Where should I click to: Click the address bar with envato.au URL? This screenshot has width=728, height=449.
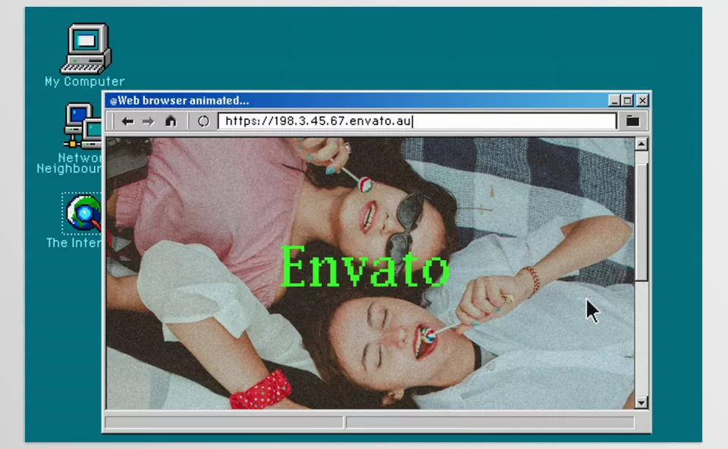click(417, 121)
